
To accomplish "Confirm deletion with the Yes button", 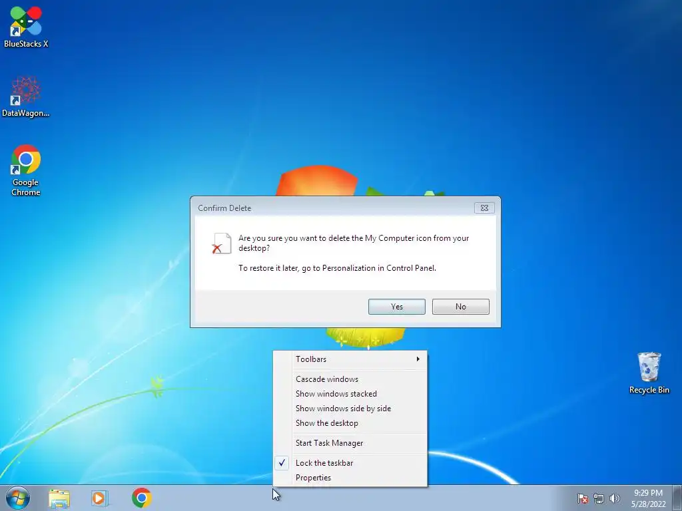I will coord(397,306).
